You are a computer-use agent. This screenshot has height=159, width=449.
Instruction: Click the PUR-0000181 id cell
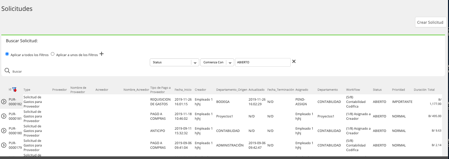15,116
